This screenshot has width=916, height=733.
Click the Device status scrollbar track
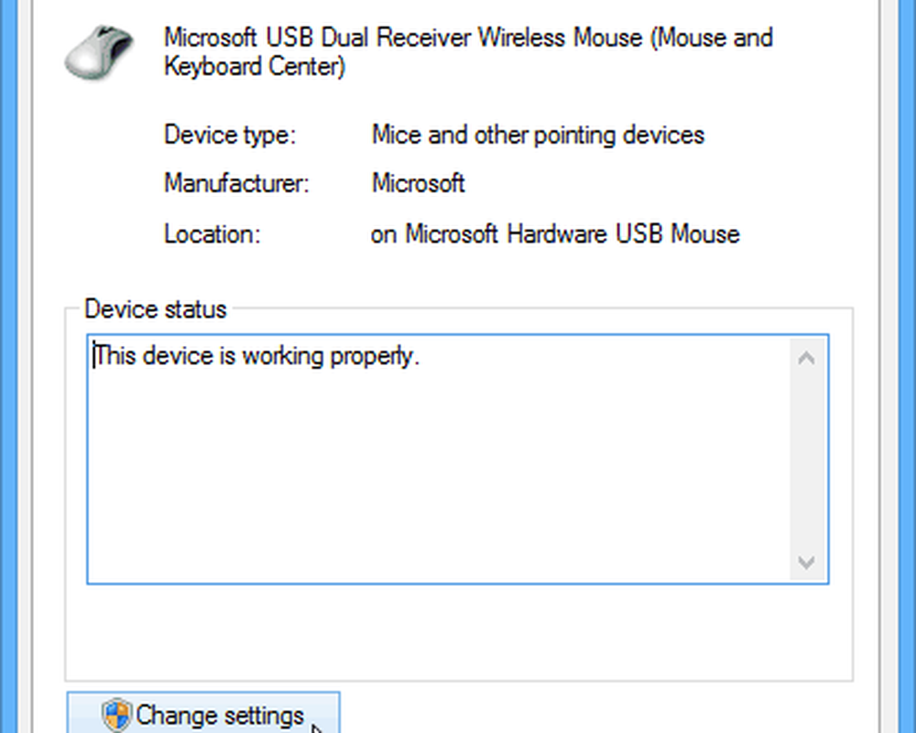tap(806, 458)
